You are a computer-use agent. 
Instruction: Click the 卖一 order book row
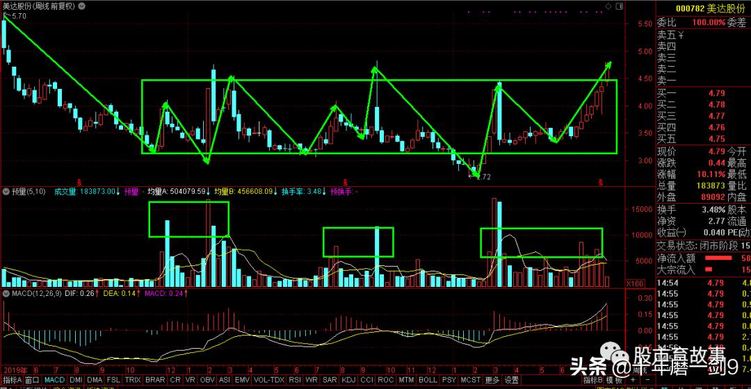[704, 81]
